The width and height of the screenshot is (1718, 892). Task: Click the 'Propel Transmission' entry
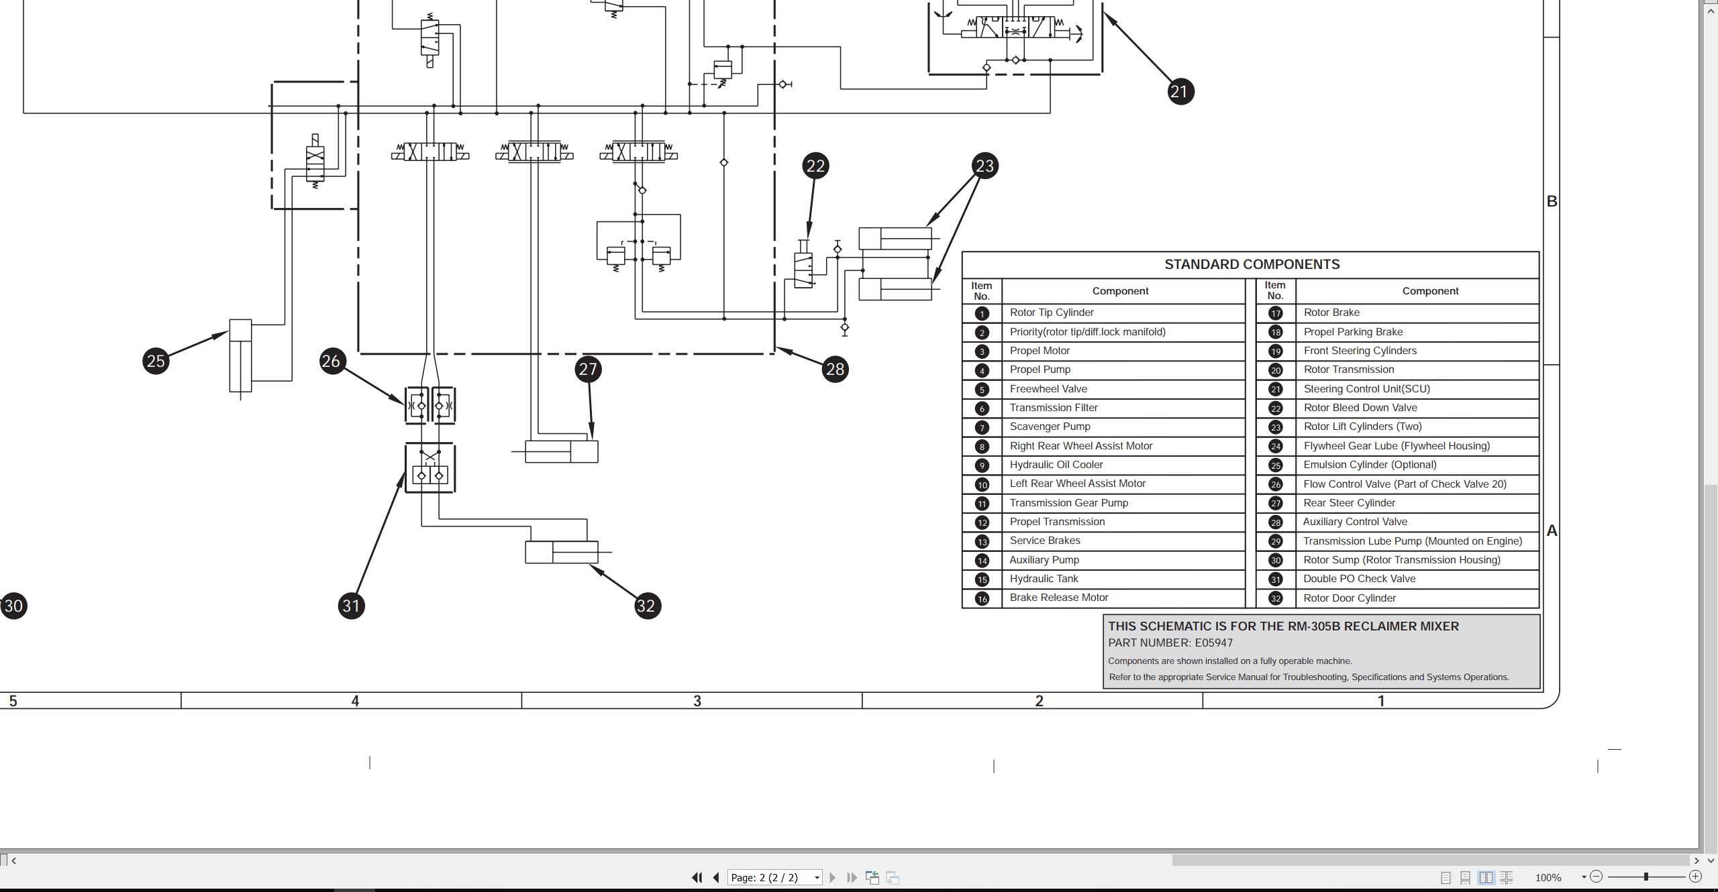(x=1057, y=522)
